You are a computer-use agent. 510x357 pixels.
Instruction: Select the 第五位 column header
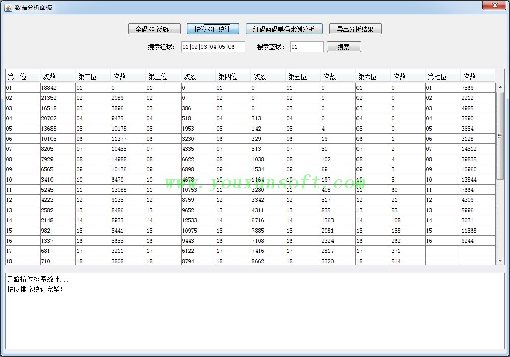click(x=303, y=76)
